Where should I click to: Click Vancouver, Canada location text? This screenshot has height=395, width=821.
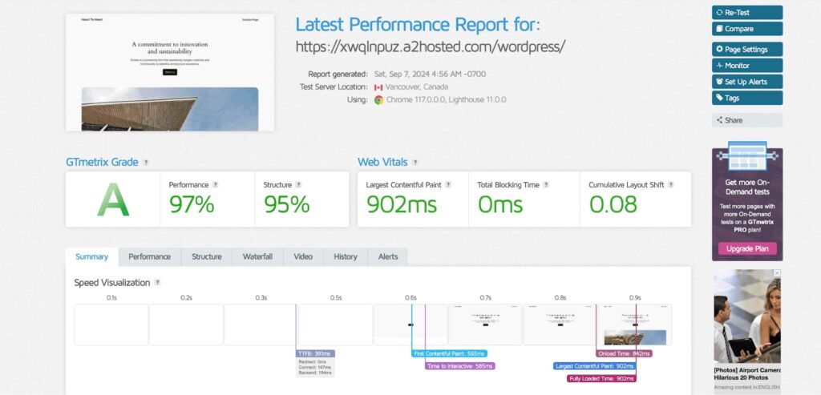coord(417,87)
